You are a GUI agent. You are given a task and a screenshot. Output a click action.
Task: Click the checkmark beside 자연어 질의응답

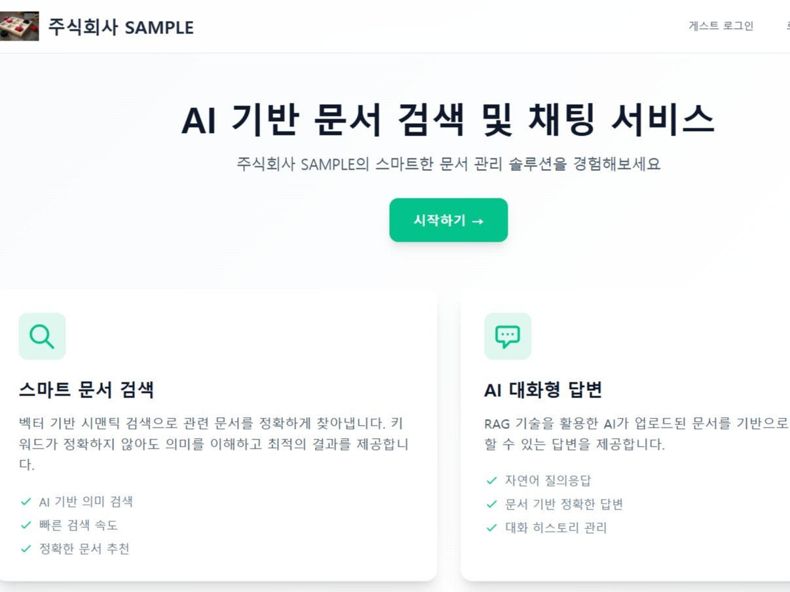(x=491, y=480)
